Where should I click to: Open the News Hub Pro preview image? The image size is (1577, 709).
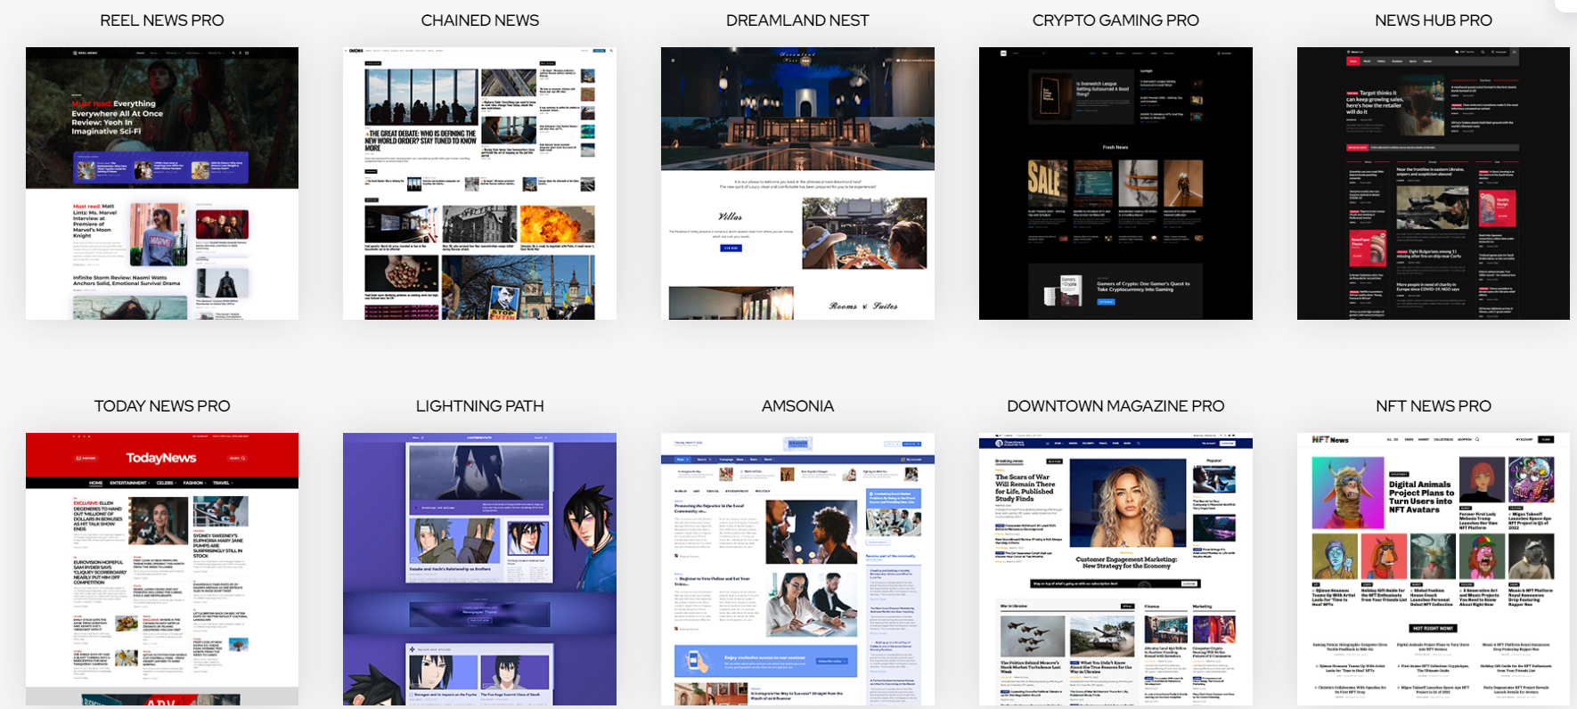(1433, 183)
